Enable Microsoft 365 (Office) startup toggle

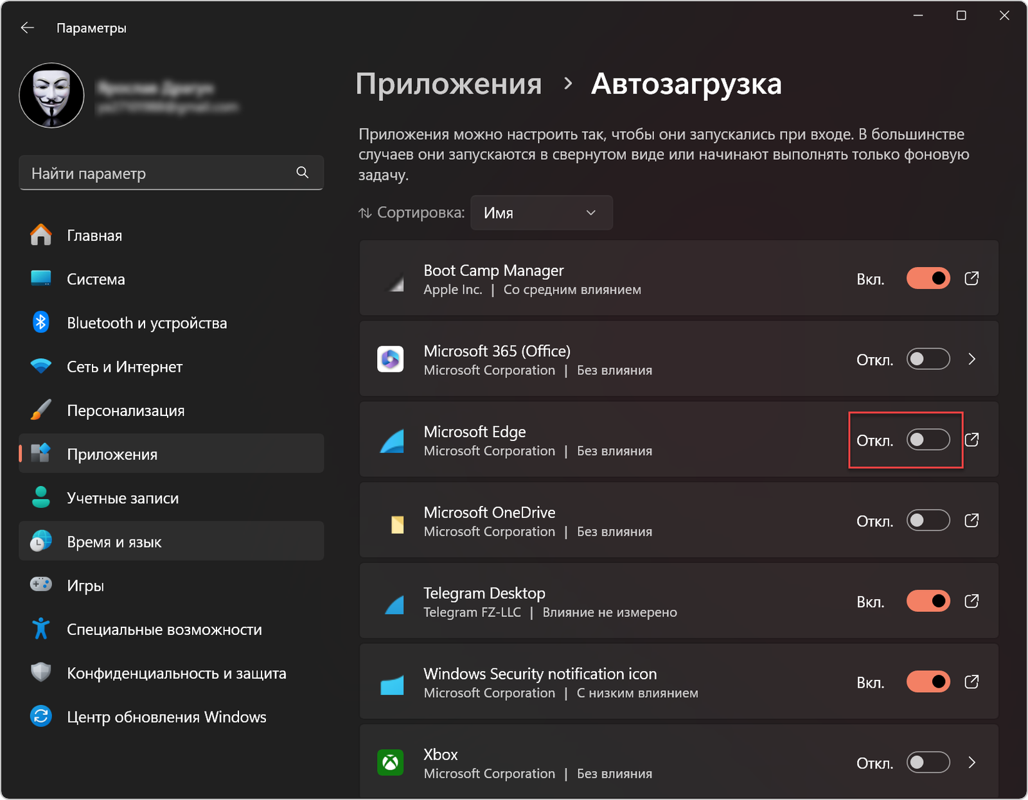pyautogui.click(x=928, y=359)
